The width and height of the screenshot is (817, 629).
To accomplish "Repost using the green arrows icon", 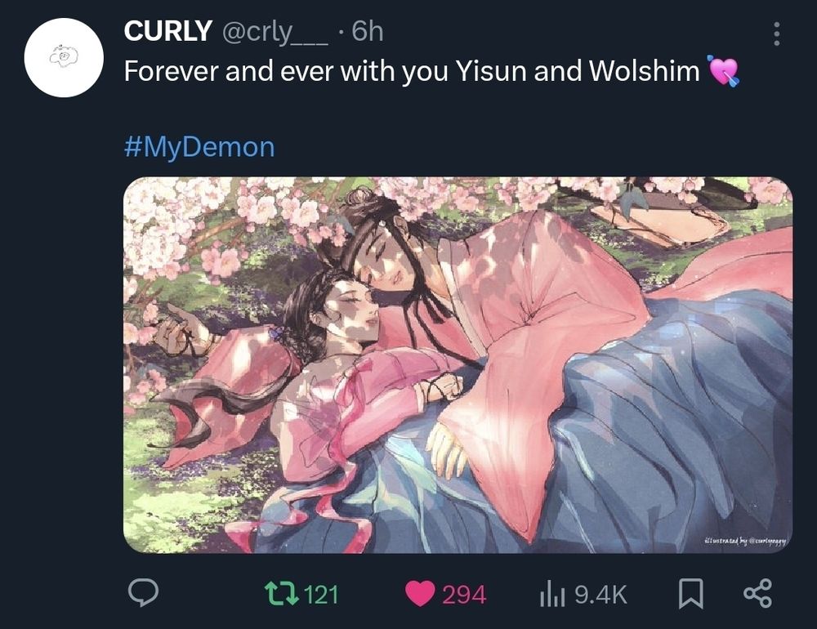I will (282, 594).
